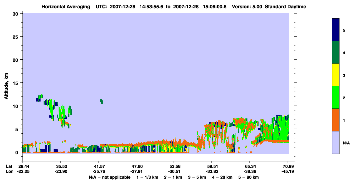The width and height of the screenshot is (361, 185).
Task: Click the longitude value -23.90
Action: [x=61, y=172]
